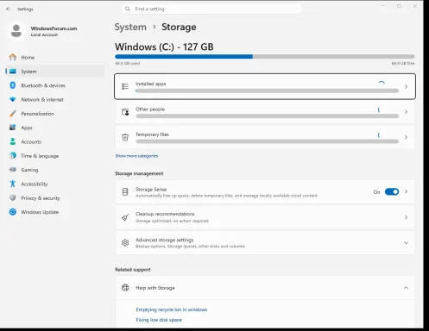Maximize the Settings window
Image resolution: width=429 pixels, height=331 pixels.
pyautogui.click(x=399, y=6)
